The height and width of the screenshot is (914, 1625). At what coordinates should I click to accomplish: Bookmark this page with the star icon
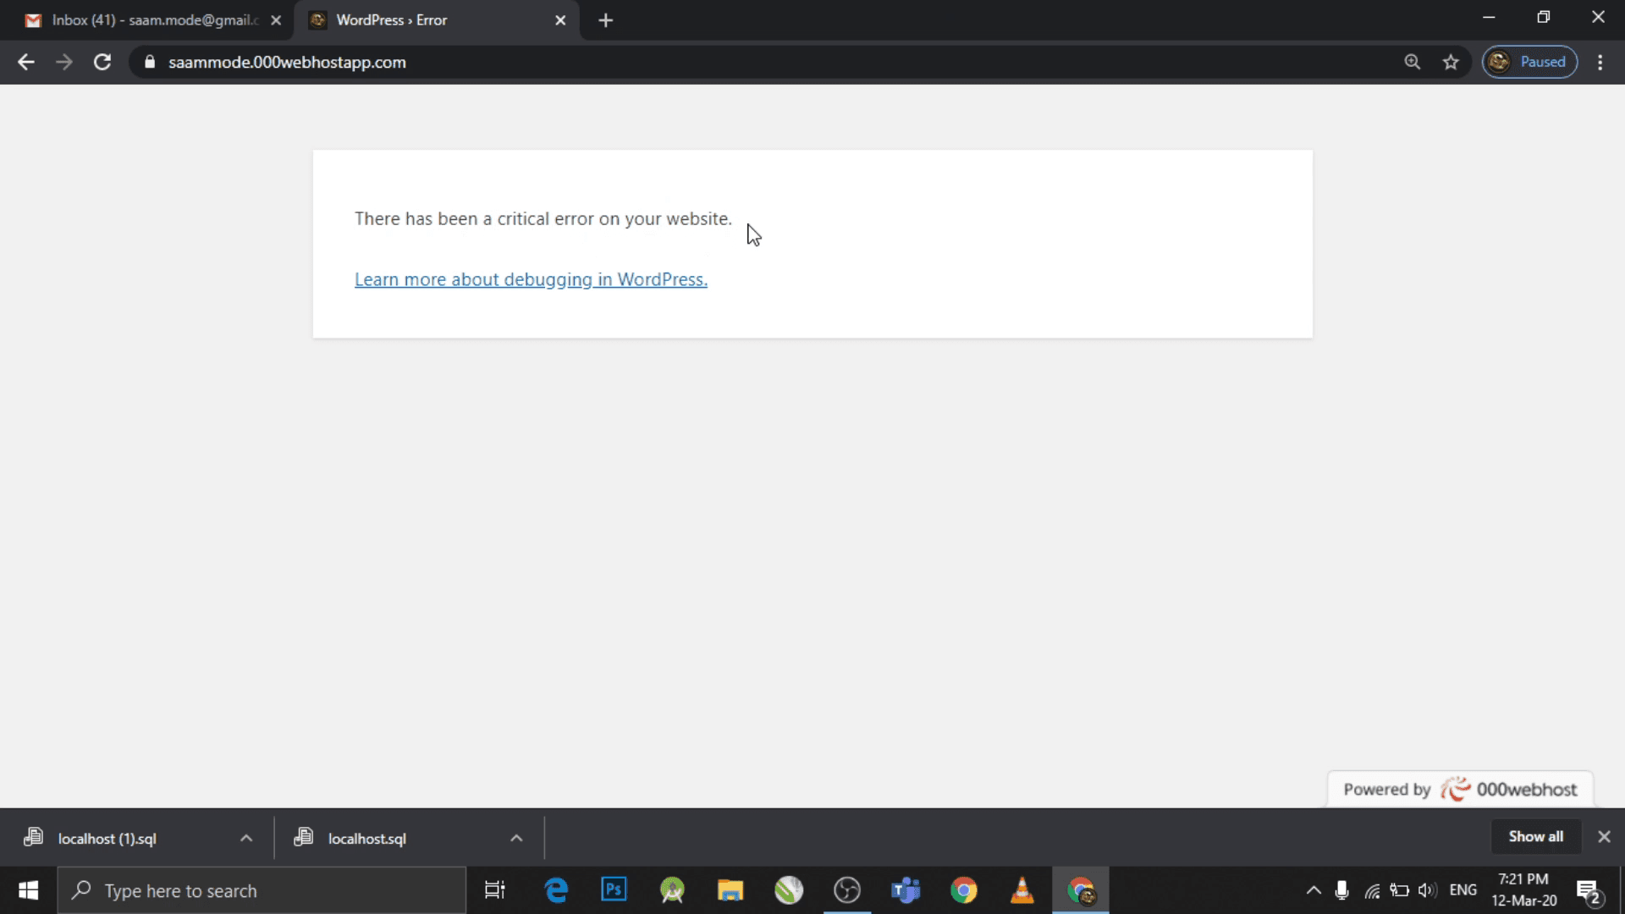[x=1451, y=62]
